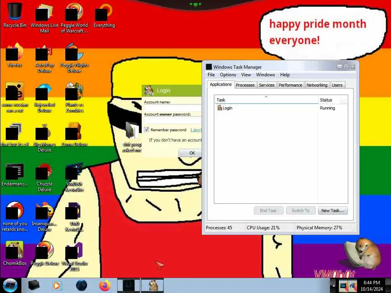Image resolution: width=391 pixels, height=293 pixels.
Task: Select the Login task row
Action: point(281,108)
